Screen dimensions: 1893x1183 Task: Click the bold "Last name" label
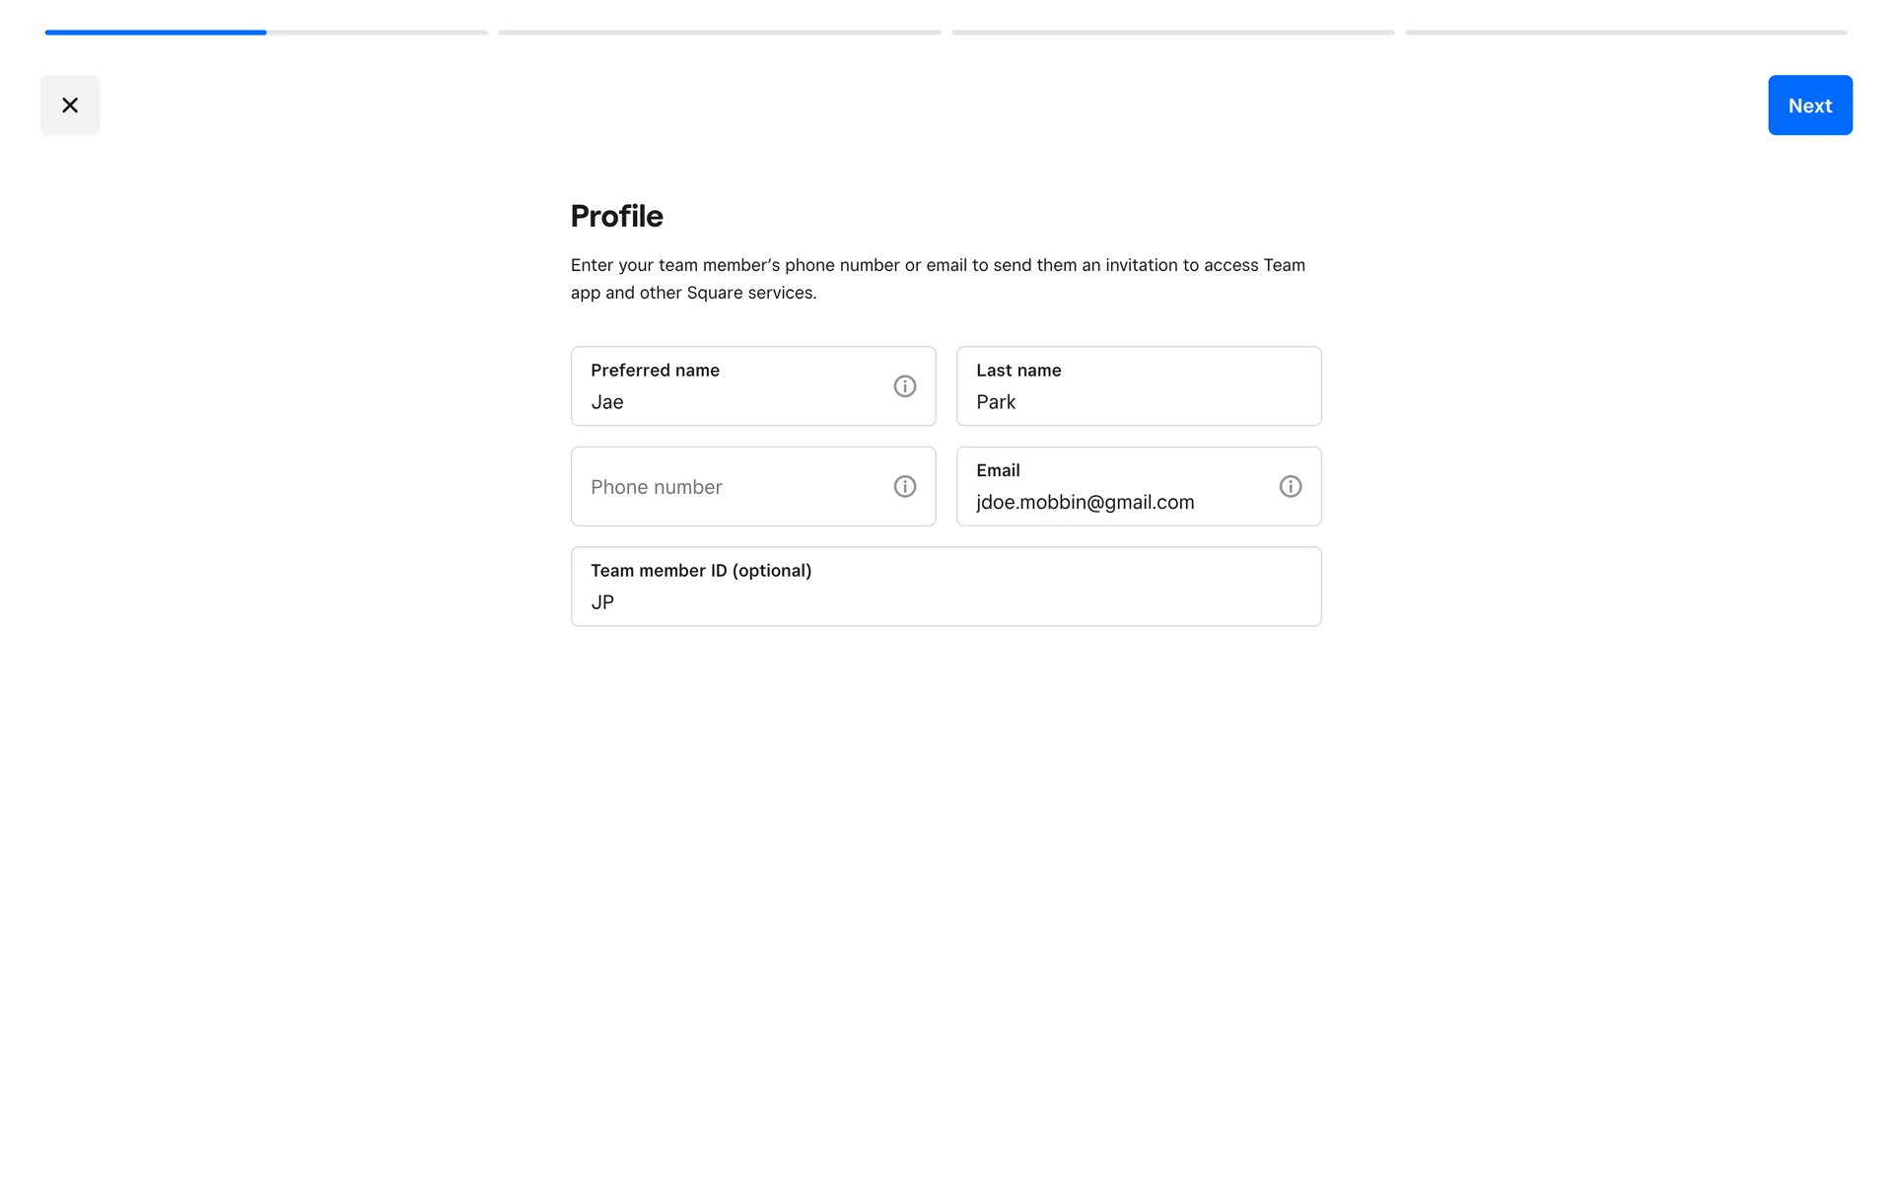coord(1018,371)
